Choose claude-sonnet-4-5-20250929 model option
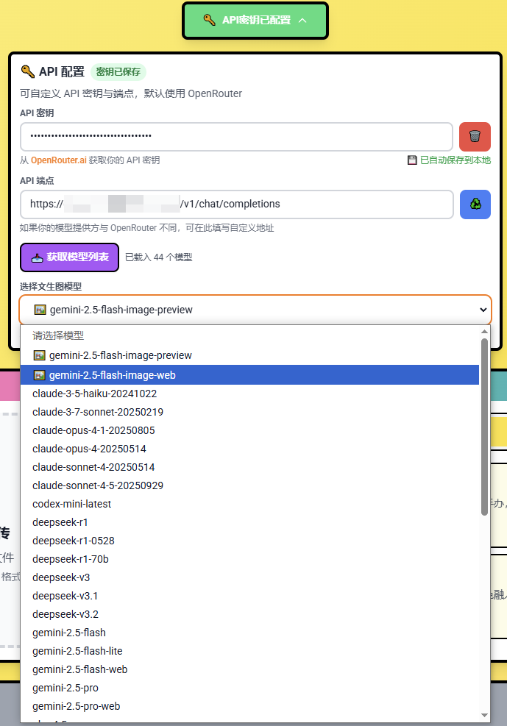507x726 pixels. [x=98, y=485]
